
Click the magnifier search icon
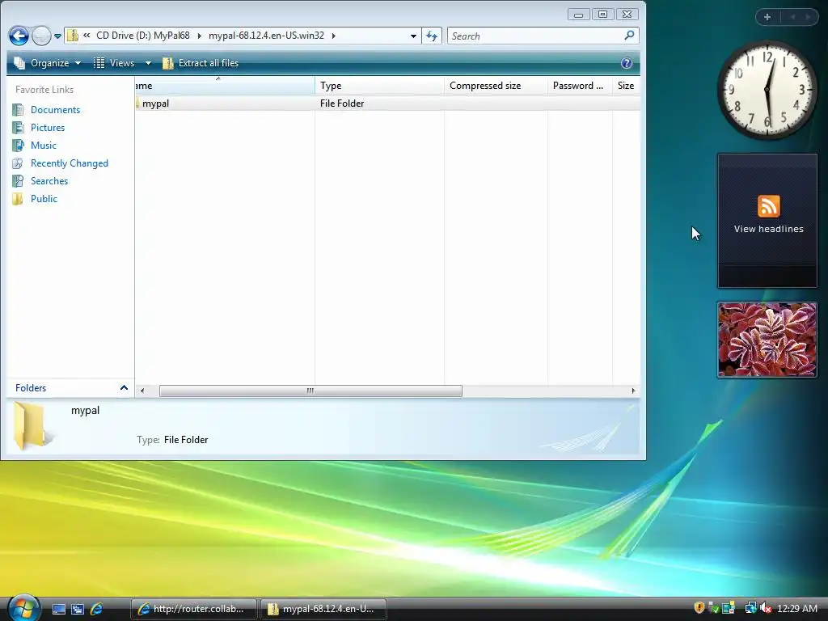tap(629, 36)
